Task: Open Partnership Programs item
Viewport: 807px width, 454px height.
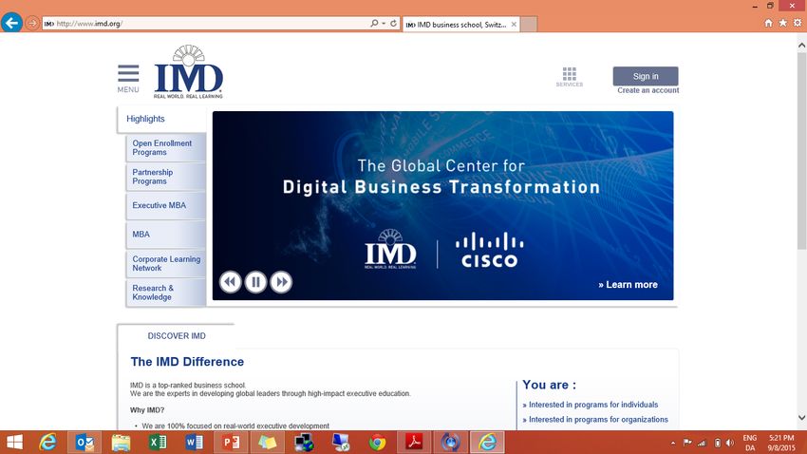Action: tap(166, 177)
